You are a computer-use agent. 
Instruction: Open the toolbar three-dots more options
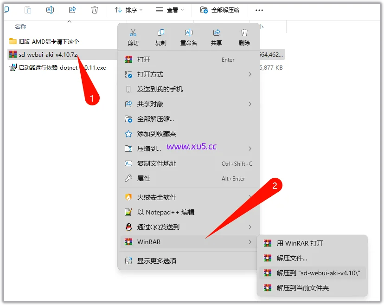259,10
